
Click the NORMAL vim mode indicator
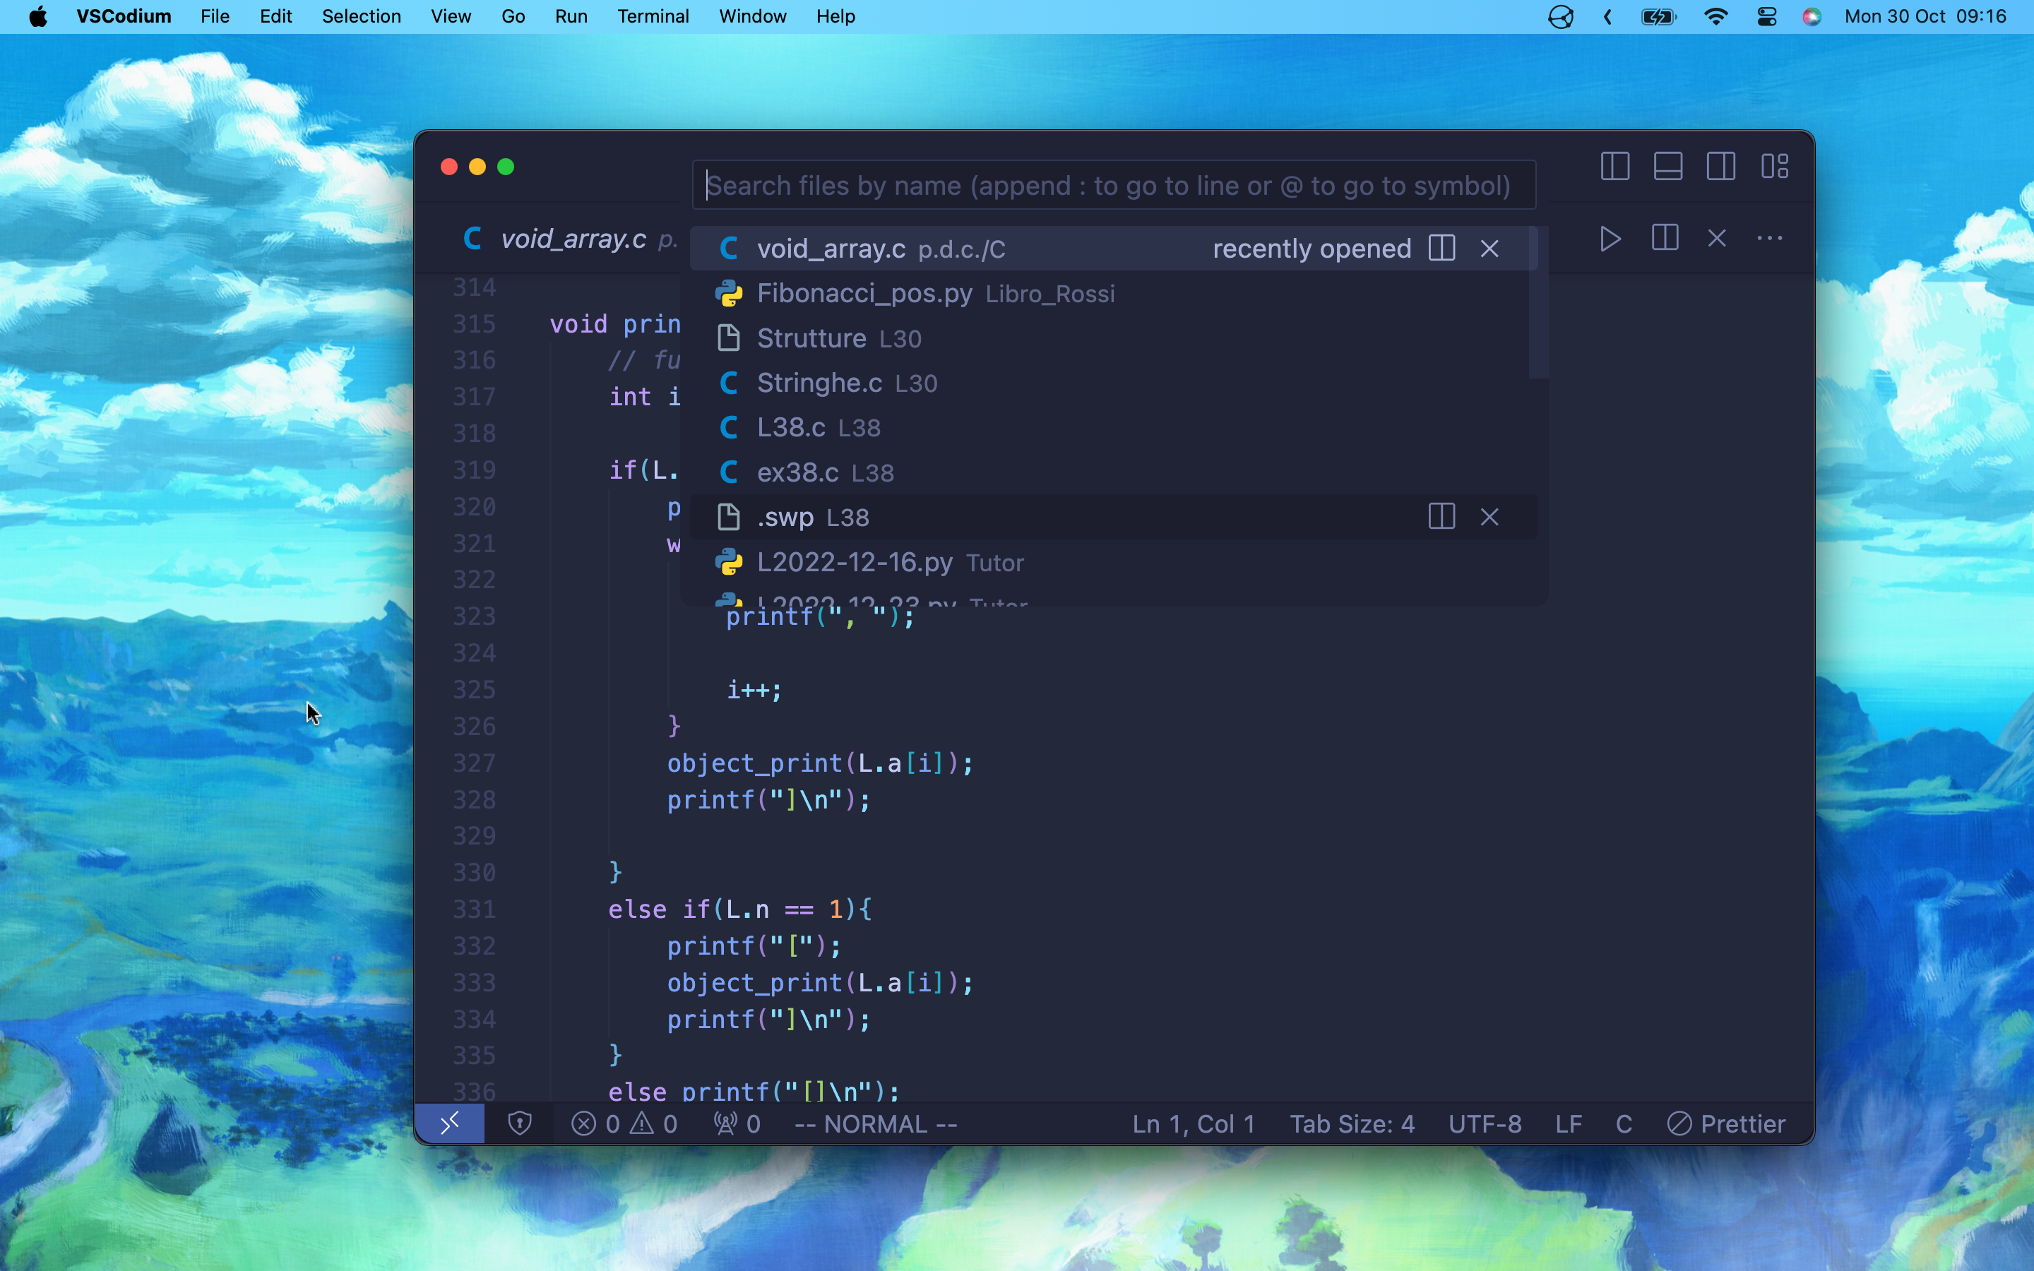(x=876, y=1123)
